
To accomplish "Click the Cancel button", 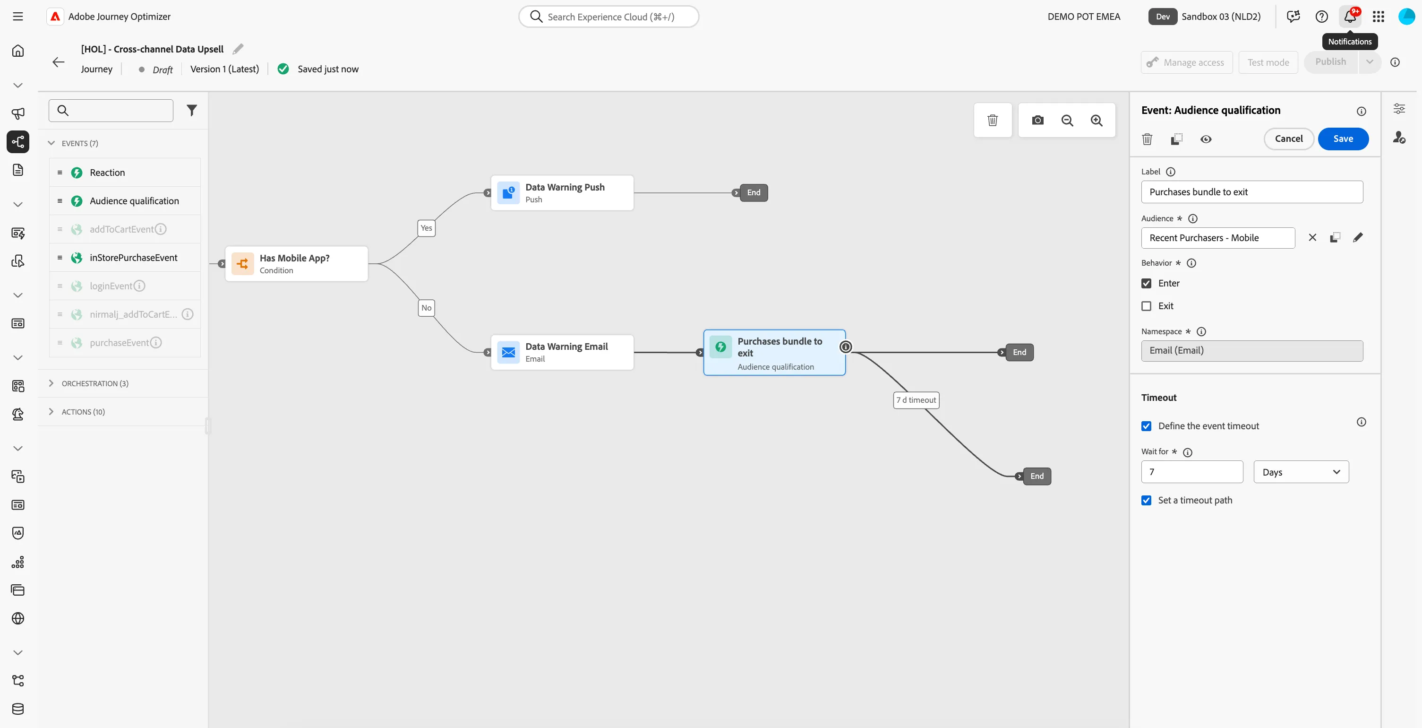I will coord(1288,139).
